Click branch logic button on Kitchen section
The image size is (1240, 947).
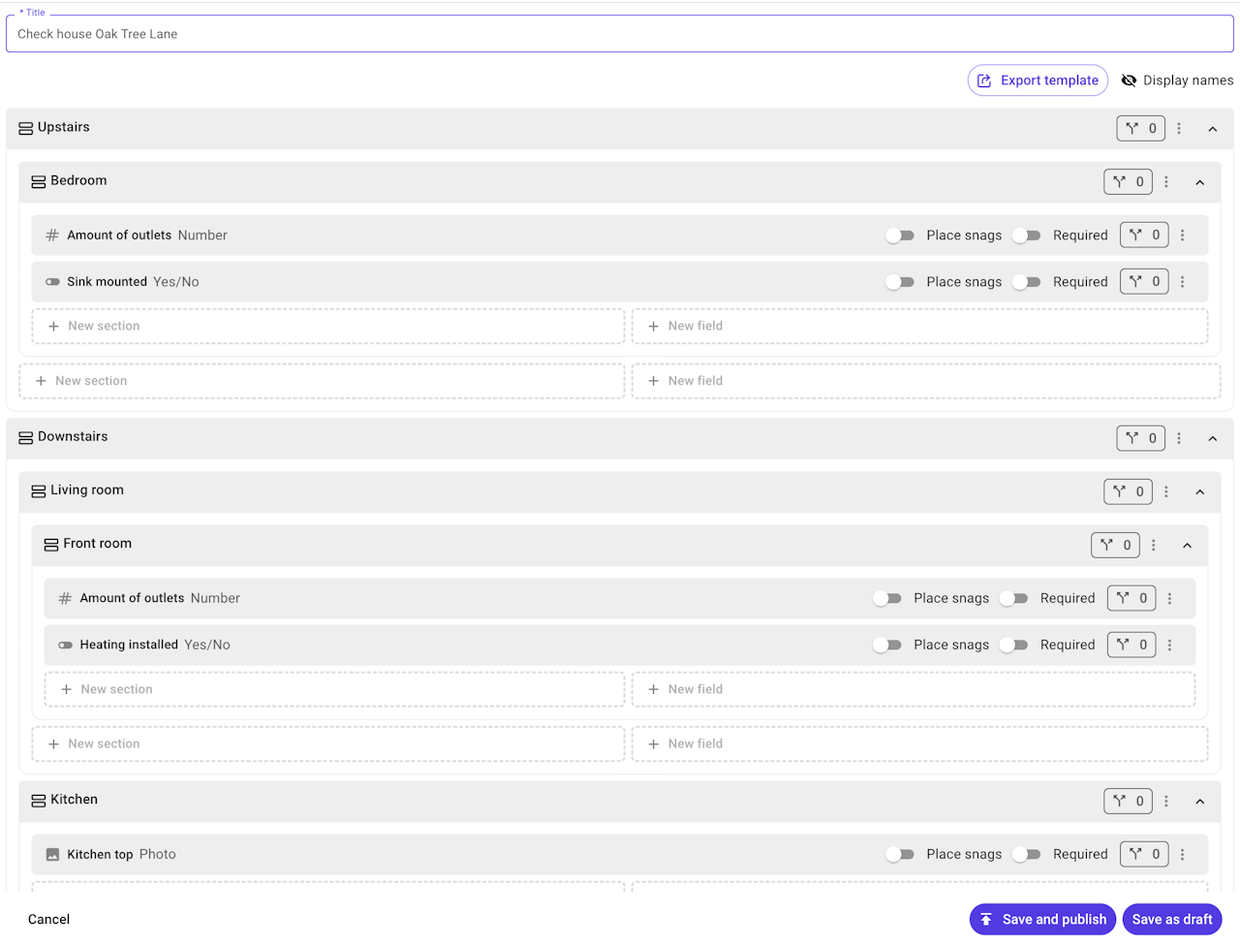(1128, 801)
